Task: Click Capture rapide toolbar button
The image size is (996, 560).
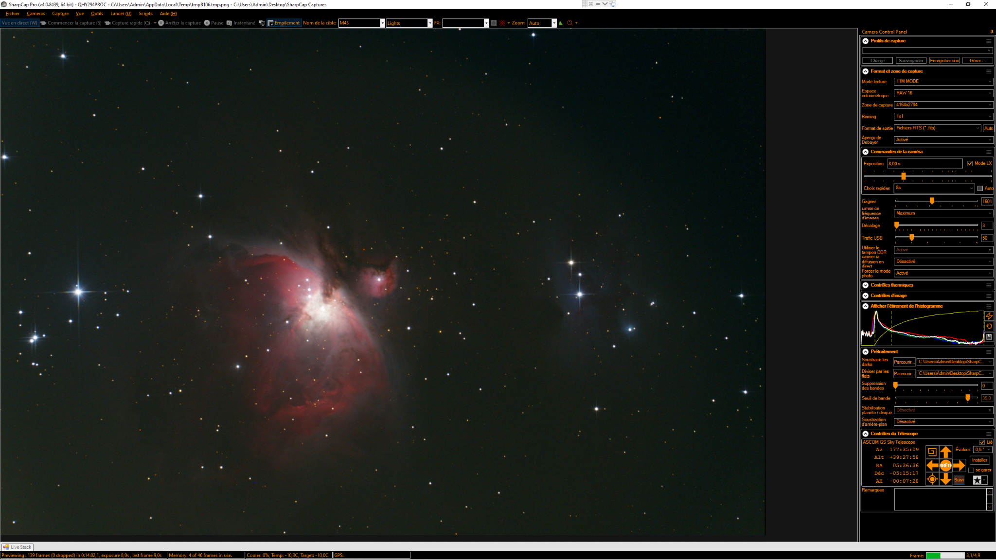Action: pyautogui.click(x=127, y=23)
